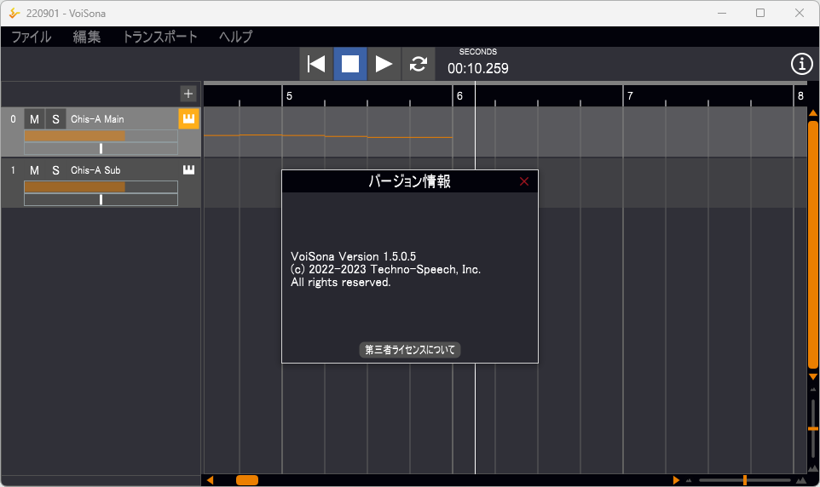Solo the Chis-A Sub track
Viewport: 820px width, 487px height.
(55, 170)
